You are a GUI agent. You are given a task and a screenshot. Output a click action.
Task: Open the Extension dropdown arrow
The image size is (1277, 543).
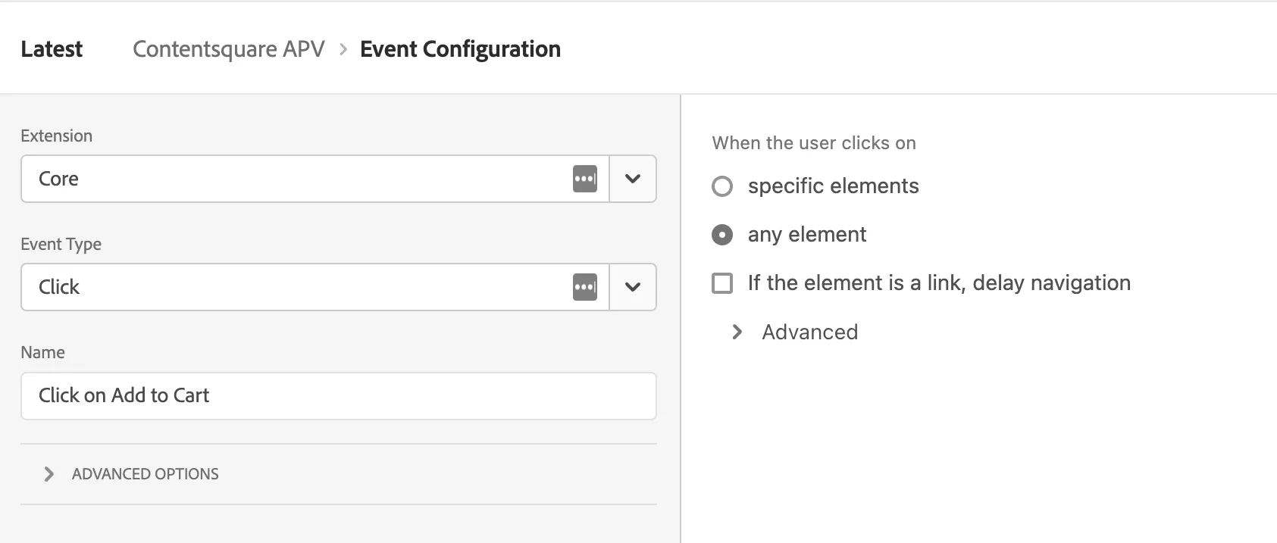tap(633, 179)
